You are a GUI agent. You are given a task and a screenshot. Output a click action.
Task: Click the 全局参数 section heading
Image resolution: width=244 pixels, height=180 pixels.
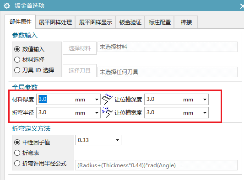[x=25, y=87]
